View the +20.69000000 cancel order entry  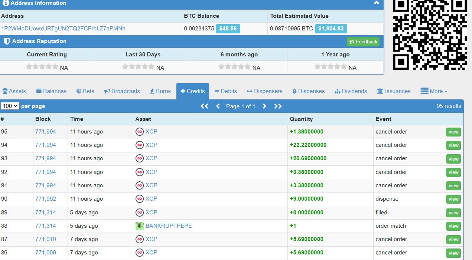click(453, 159)
